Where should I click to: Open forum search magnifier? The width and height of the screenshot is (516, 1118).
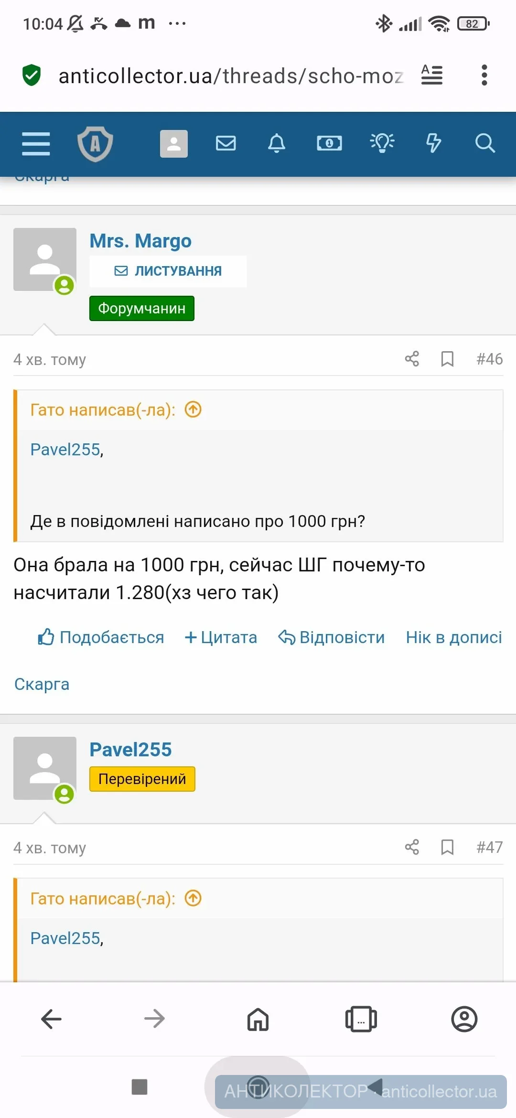pyautogui.click(x=484, y=143)
